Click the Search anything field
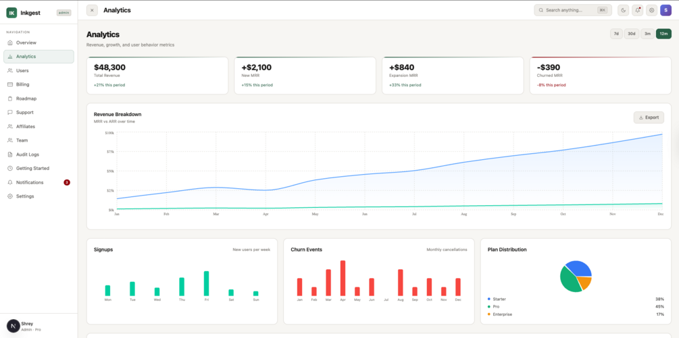The height and width of the screenshot is (338, 679). (x=572, y=10)
